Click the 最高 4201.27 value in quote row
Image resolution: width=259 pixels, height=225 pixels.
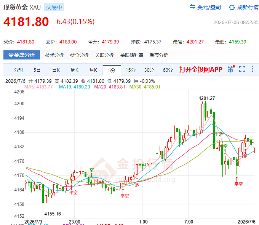[195, 42]
